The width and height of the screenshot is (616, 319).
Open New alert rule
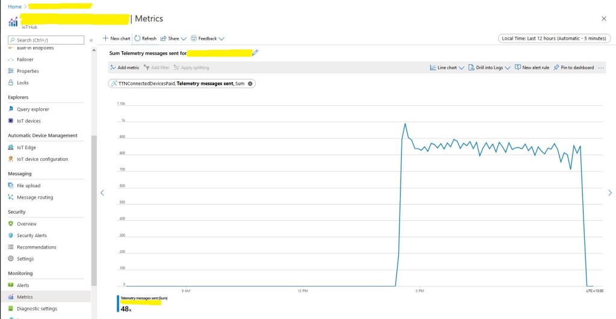pos(532,68)
